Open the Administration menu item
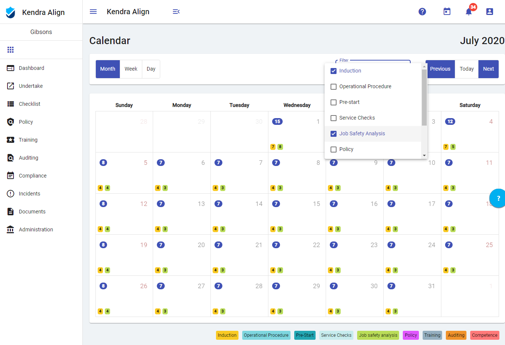The width and height of the screenshot is (505, 345). point(41,230)
